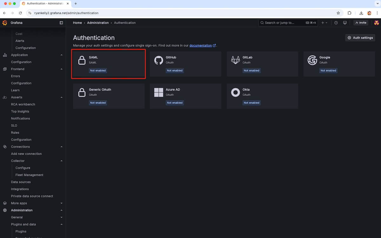The image size is (381, 238).
Task: Expand the General section chevron
Action: (x=62, y=217)
